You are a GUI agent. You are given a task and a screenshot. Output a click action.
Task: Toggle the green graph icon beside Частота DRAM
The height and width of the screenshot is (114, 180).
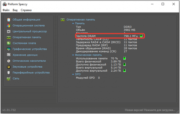coord(141,36)
